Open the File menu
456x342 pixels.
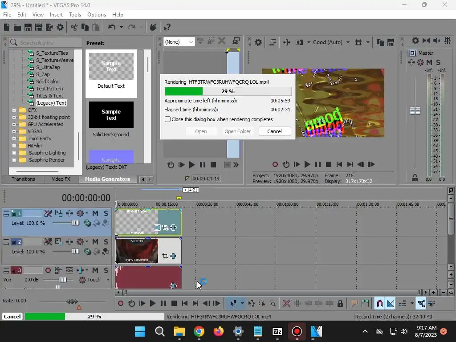7,15
